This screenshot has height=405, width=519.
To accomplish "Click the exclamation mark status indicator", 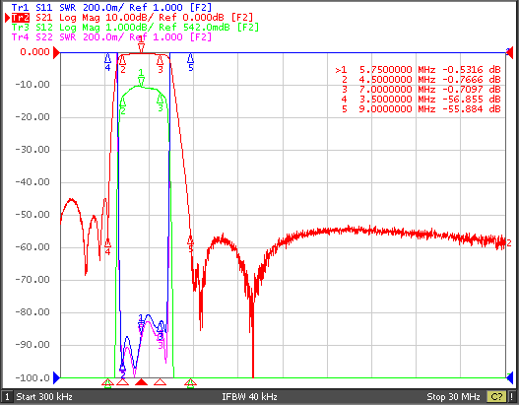I will tap(512, 396).
